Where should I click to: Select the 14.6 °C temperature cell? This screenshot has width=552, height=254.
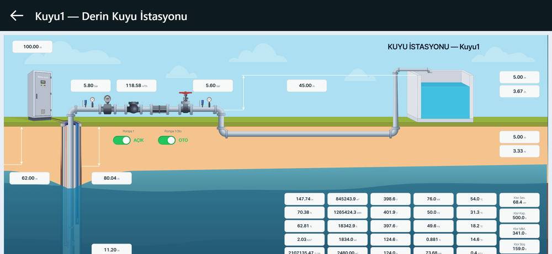[x=476, y=240]
